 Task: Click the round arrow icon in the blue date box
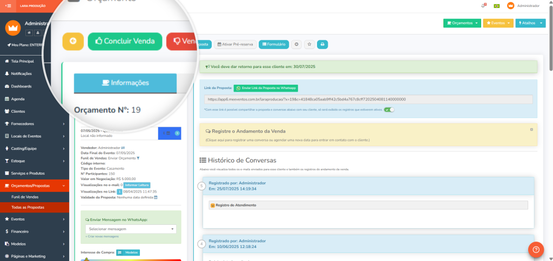tap(177, 133)
